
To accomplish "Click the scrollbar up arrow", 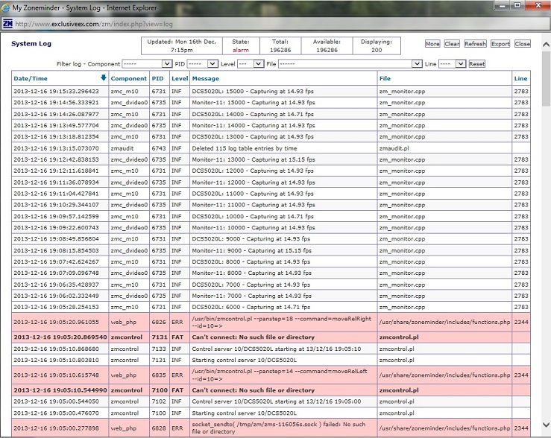I will (x=546, y=45).
